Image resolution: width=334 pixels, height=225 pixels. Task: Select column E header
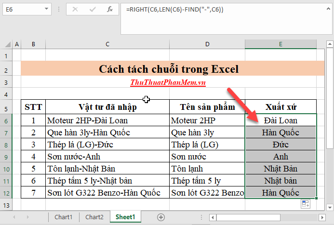click(281, 44)
